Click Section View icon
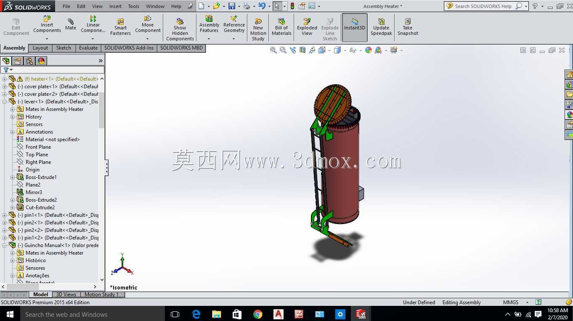Viewport: 573px width, 321px height. tap(302, 50)
